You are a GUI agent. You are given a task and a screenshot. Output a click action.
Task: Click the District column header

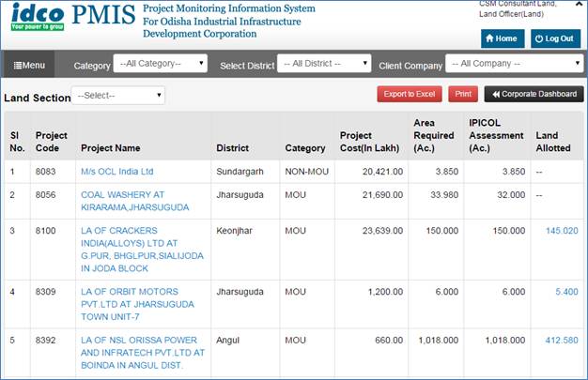tap(233, 148)
